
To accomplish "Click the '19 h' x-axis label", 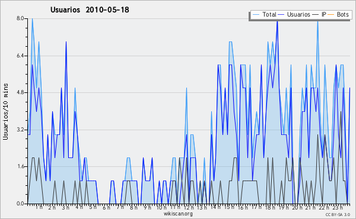I will pyautogui.click(x=284, y=208).
